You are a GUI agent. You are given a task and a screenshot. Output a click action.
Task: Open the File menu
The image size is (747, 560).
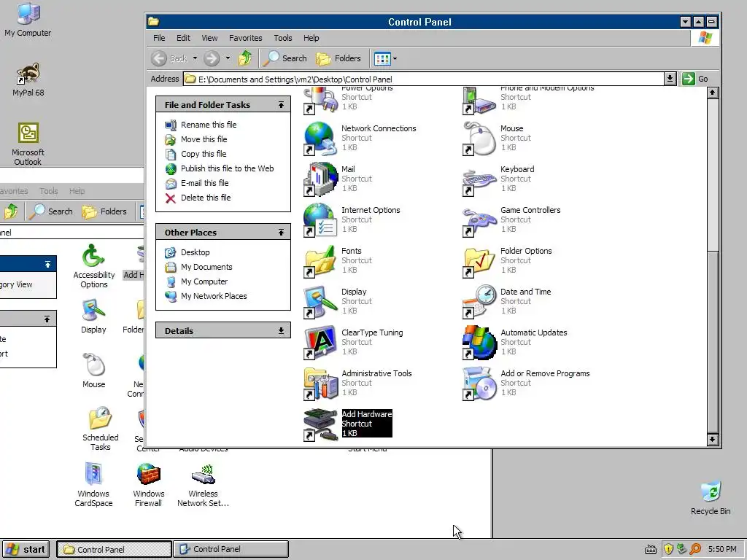click(x=159, y=38)
